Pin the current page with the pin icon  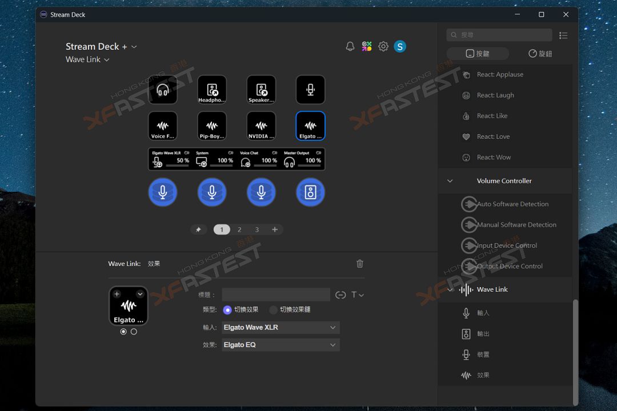(198, 229)
